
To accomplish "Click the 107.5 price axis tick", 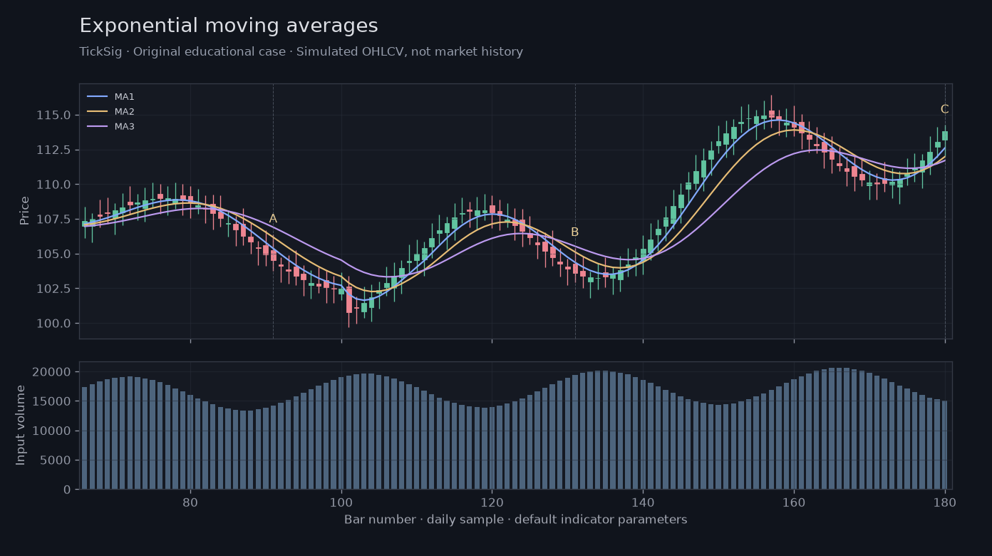I will 54,219.
